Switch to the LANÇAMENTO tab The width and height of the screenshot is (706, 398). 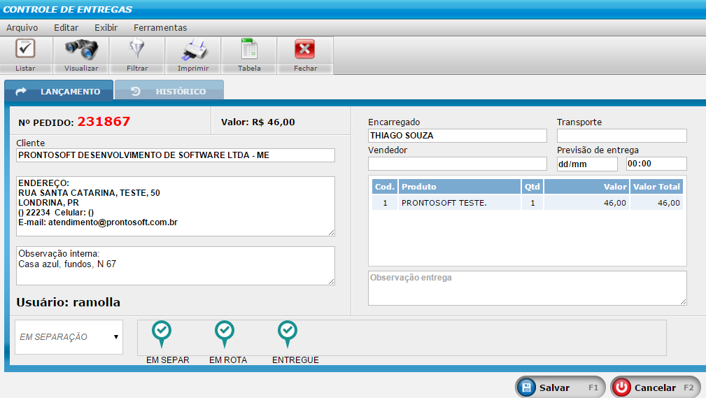point(59,90)
